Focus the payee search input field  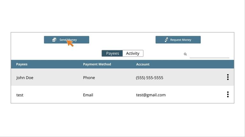point(209,55)
